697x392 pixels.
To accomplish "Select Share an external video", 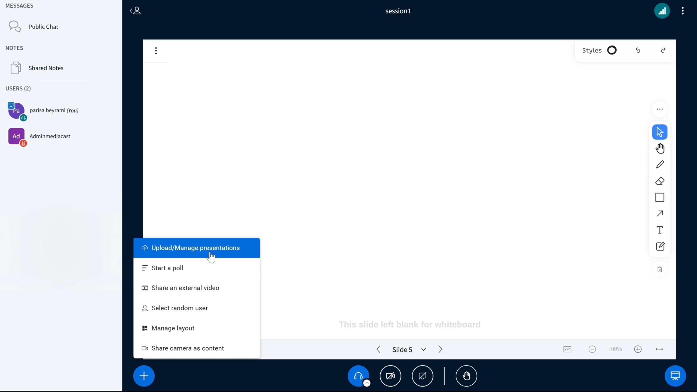I will coord(185,288).
